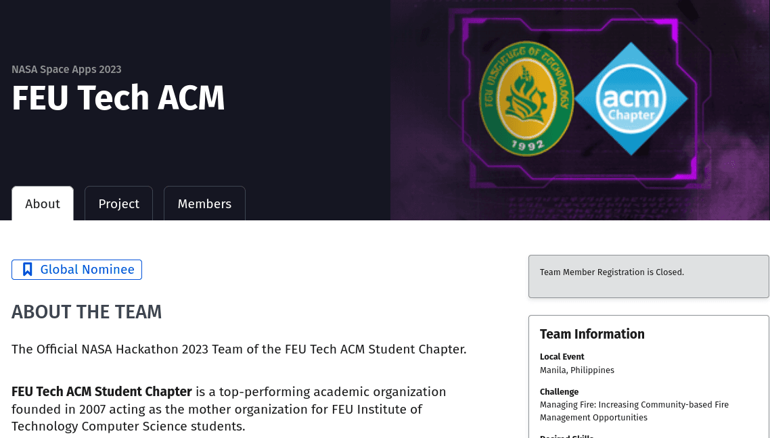The height and width of the screenshot is (438, 770).
Task: Click the Challenge label in Team Information
Action: [x=559, y=392]
